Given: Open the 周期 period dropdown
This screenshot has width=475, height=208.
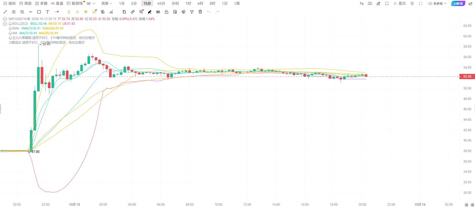Looking at the screenshot, I should click(107, 3).
